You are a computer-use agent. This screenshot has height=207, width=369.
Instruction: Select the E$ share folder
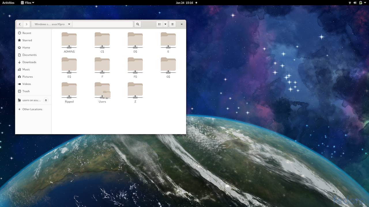[x=69, y=68]
